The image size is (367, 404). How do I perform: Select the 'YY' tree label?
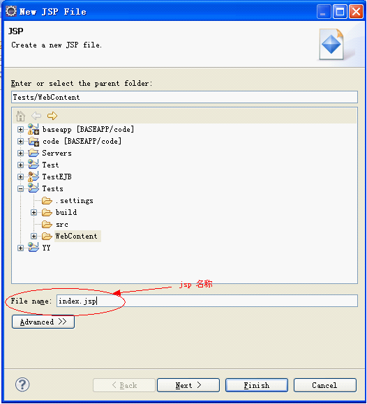pos(46,248)
